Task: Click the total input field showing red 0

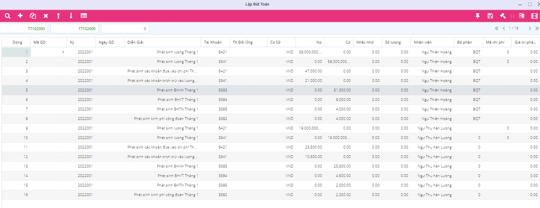Action: [125, 29]
